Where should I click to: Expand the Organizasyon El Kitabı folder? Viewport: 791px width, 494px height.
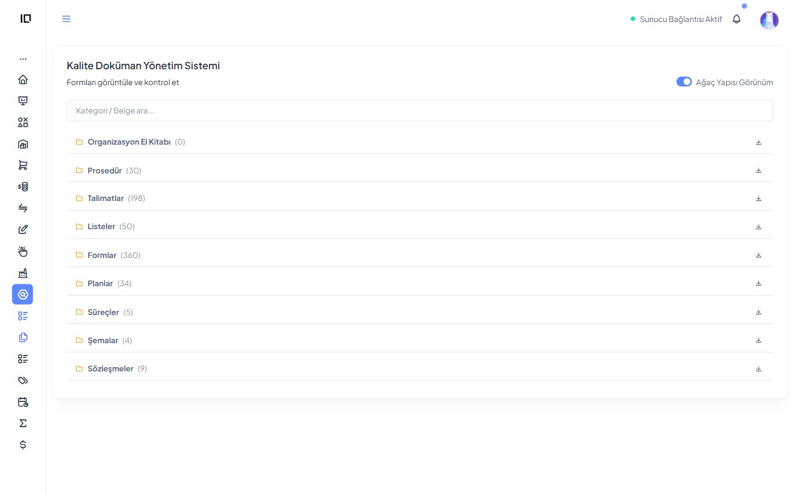[x=129, y=142]
